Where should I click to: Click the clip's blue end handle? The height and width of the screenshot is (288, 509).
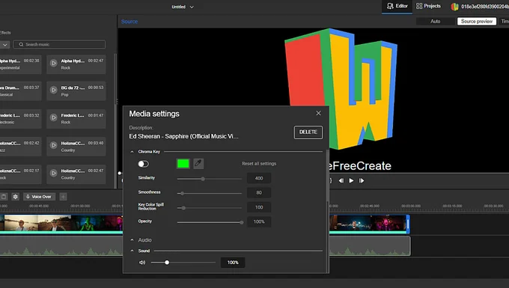pyautogui.click(x=408, y=224)
